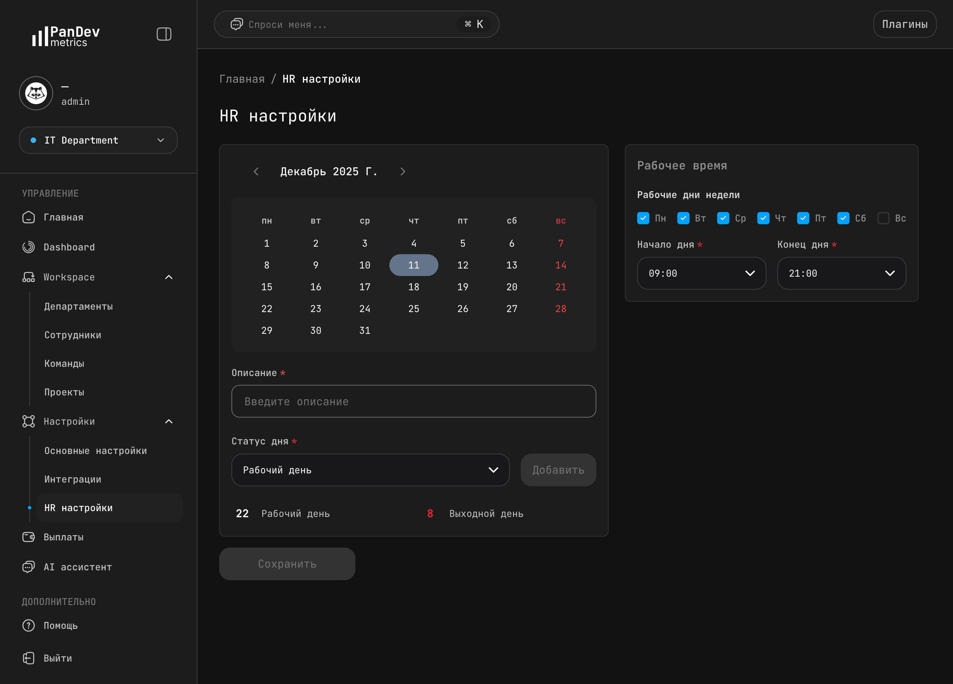The width and height of the screenshot is (953, 684).
Task: Open Сотрудники in Workspace menu
Action: click(x=73, y=335)
